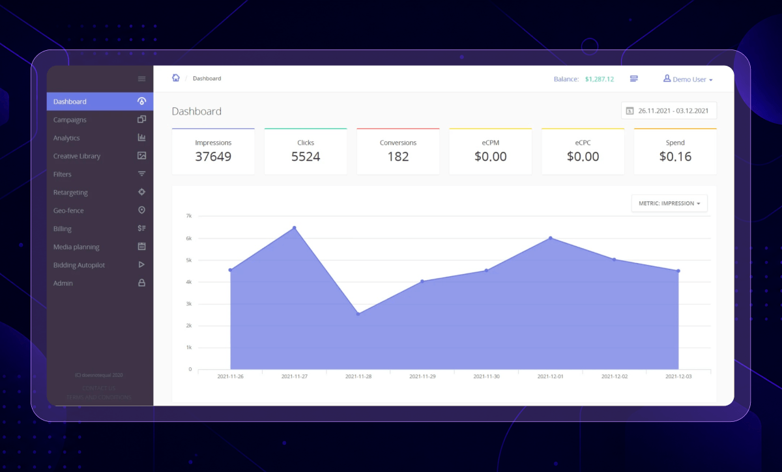Click the chart data point for 2021-11-30
Viewport: 782px width, 472px height.
tap(486, 271)
